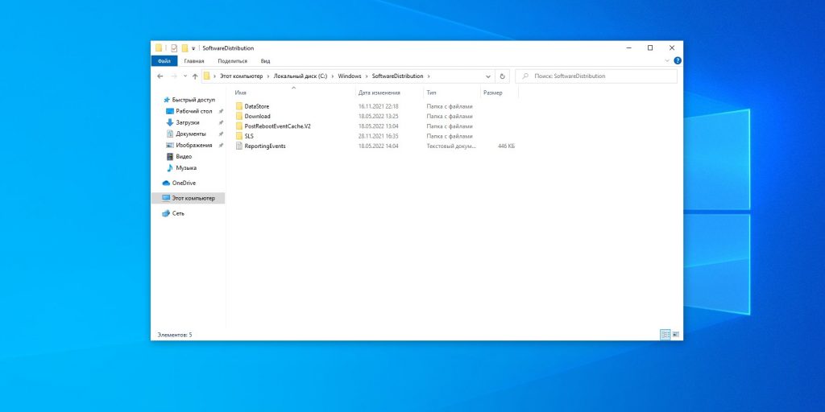Click date 16.11.2021 22:18 of DataStore

(379, 106)
